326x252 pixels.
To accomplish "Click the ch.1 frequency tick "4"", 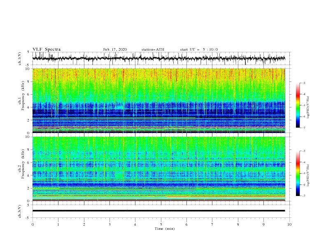I will 29,107.
